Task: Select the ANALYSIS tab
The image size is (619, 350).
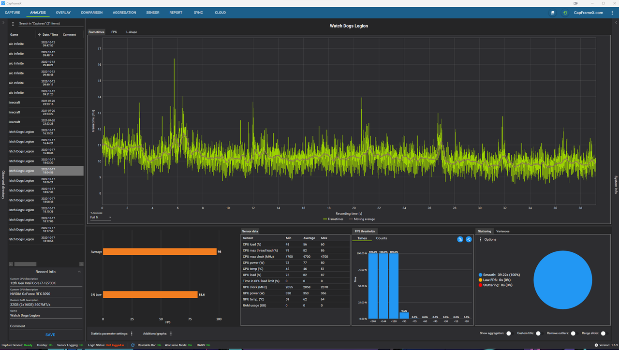Action: click(38, 13)
